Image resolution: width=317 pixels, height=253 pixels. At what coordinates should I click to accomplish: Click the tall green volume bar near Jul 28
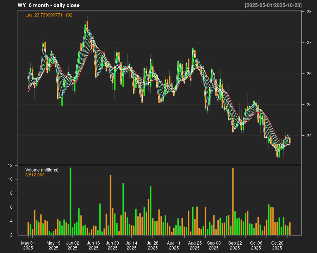click(150, 210)
